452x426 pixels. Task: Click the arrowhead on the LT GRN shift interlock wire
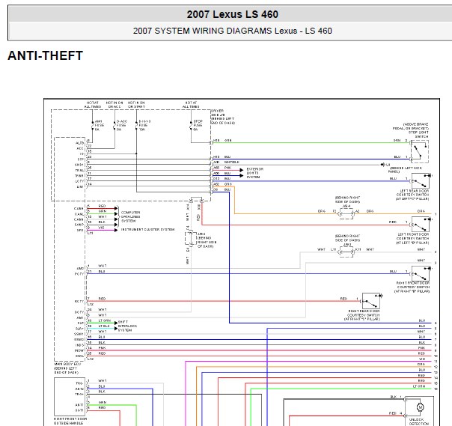coord(116,323)
